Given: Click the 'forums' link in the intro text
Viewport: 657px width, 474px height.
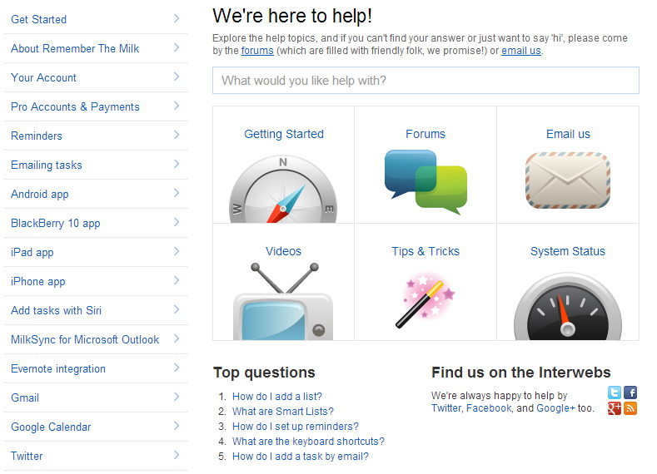Looking at the screenshot, I should coord(257,51).
